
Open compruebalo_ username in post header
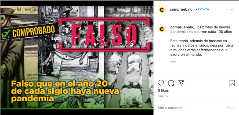[x=182, y=9]
